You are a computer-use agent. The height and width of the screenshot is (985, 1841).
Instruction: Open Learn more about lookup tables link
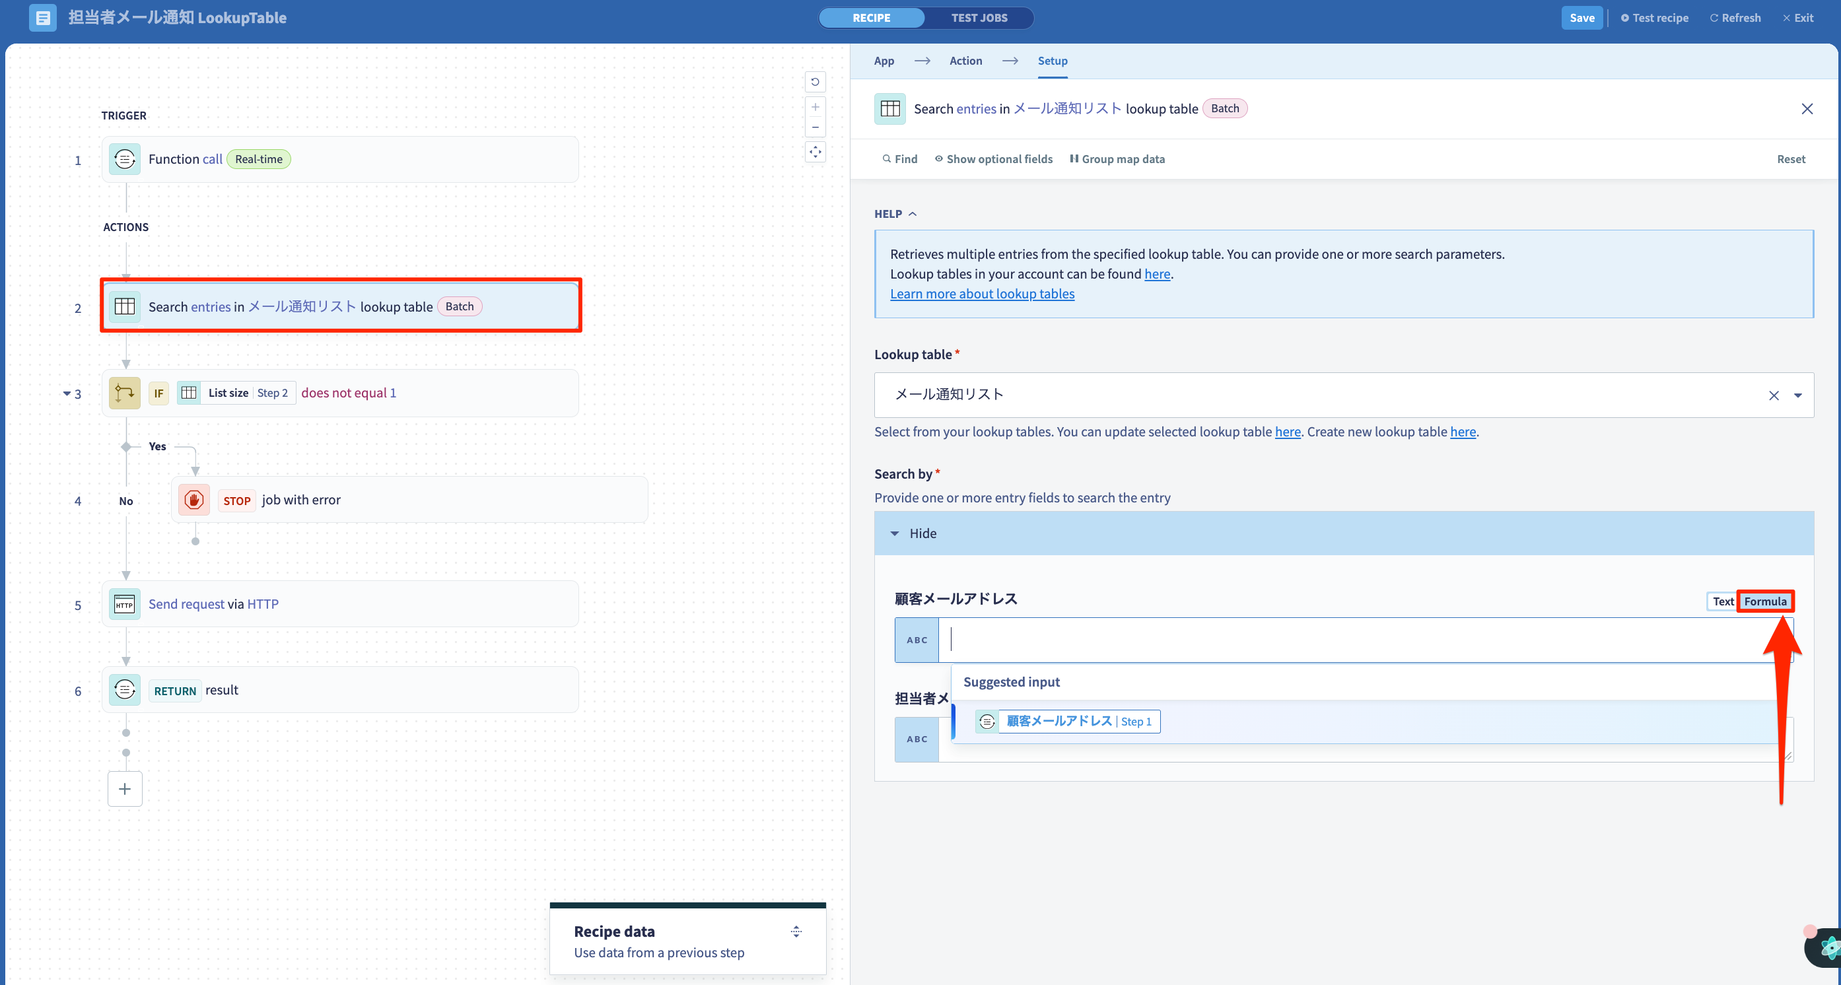pyautogui.click(x=982, y=294)
